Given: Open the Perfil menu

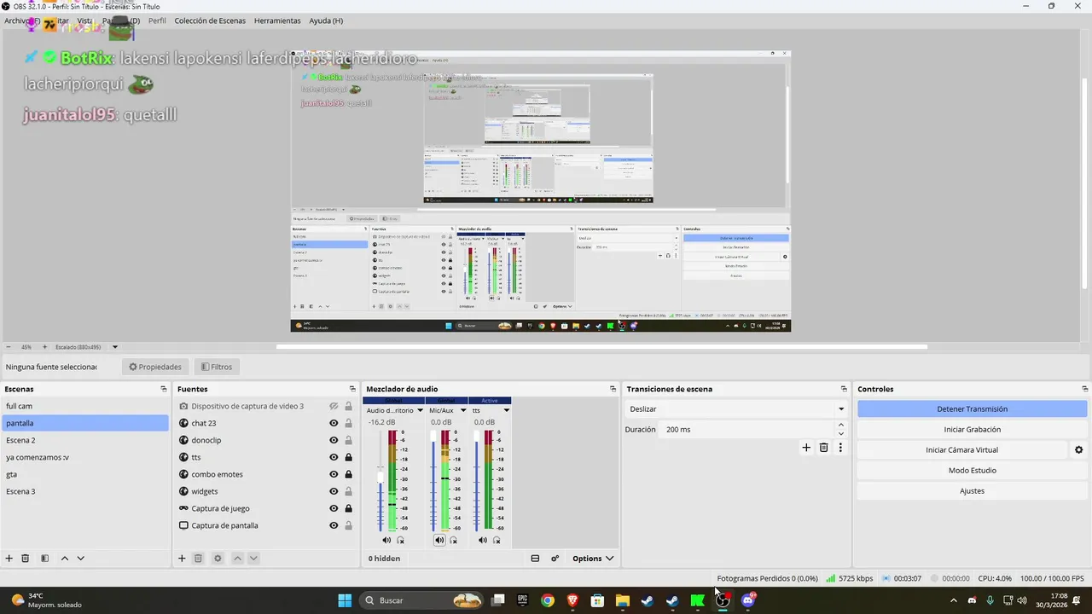Looking at the screenshot, I should click(x=157, y=20).
